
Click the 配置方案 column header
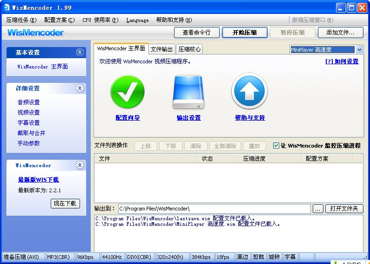pos(327,159)
